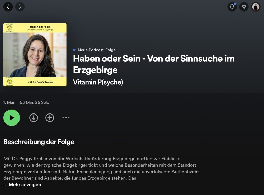Image resolution: width=264 pixels, height=195 pixels.
Task: Open the three-dots more options menu
Action: coord(66,118)
